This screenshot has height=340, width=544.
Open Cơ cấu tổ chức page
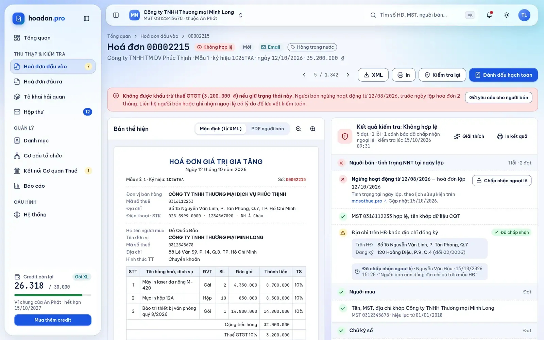53,156
